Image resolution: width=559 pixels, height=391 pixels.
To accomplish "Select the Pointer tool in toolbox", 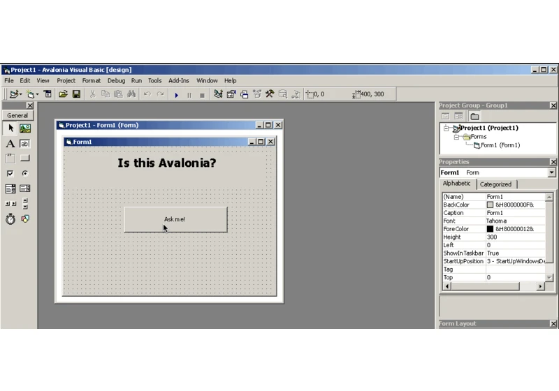I will [10, 128].
